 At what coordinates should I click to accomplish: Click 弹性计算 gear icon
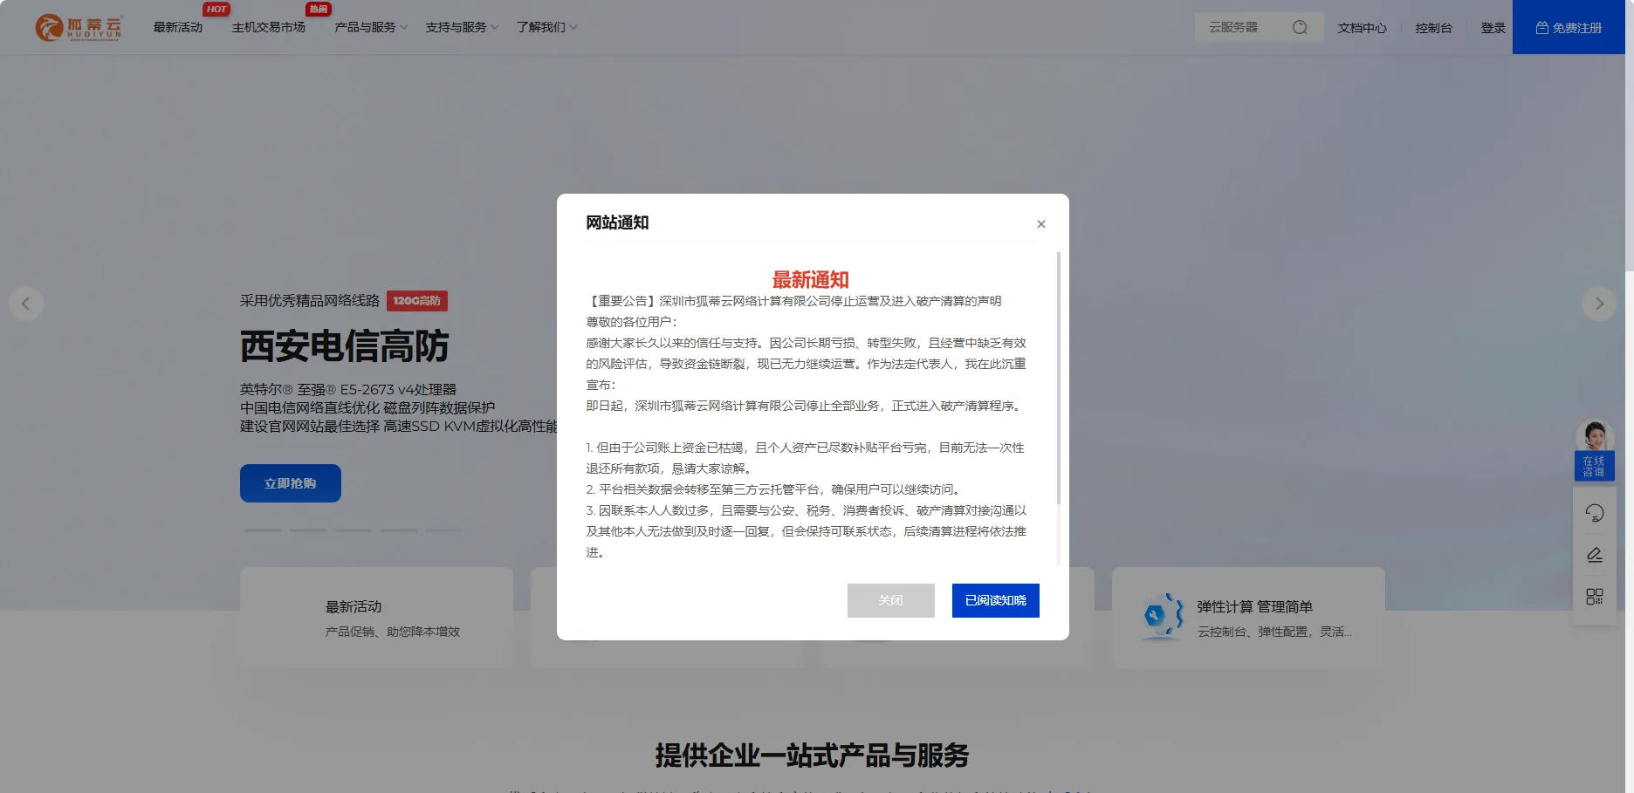point(1163,617)
